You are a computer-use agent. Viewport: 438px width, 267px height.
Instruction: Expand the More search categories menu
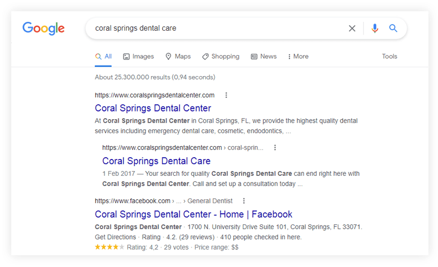[298, 57]
